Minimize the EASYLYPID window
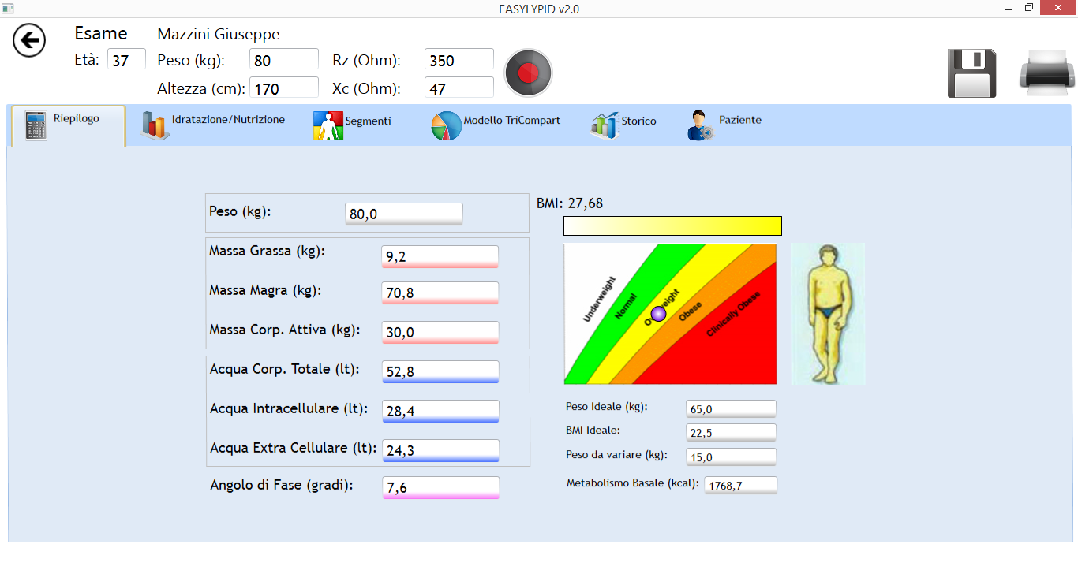The image size is (1078, 574). tap(1009, 9)
